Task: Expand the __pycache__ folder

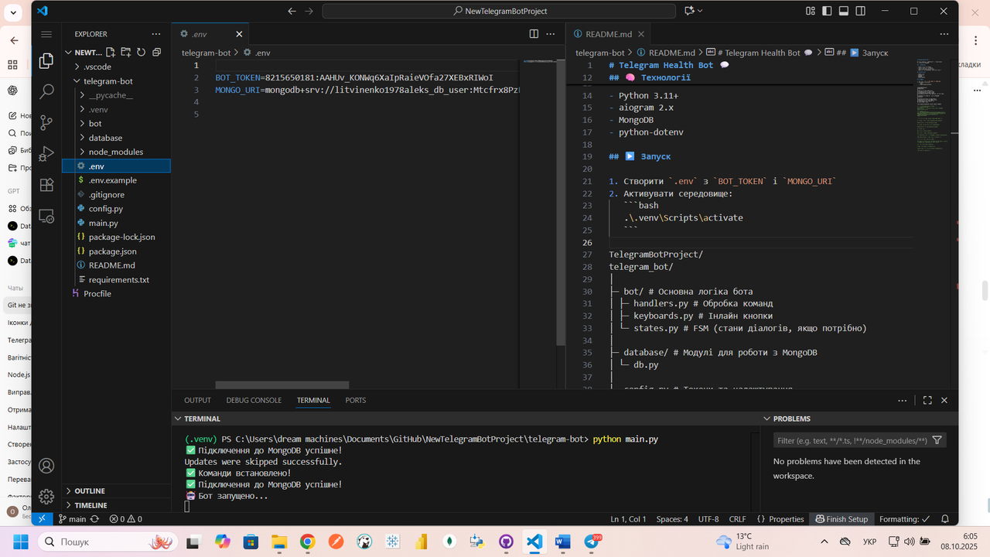Action: tap(116, 95)
